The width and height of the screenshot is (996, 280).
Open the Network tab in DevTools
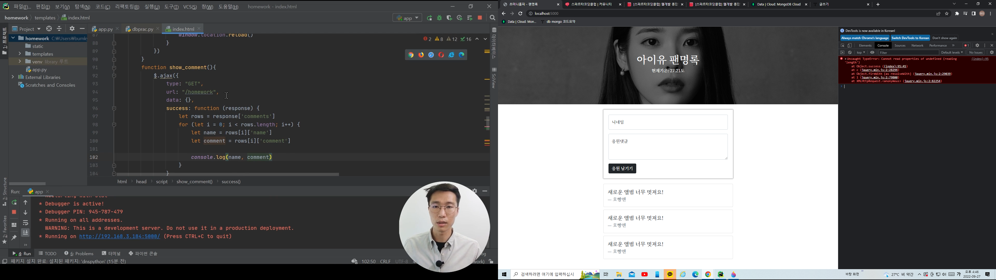[x=917, y=46]
